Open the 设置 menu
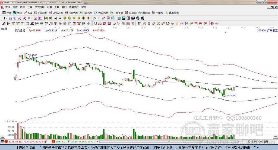This screenshot has height=150, width=278. [x=49, y=7]
